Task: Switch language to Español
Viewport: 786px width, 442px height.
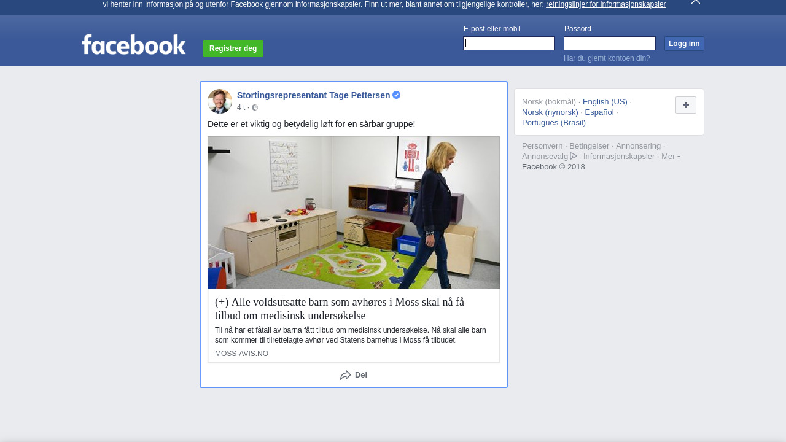Action: (599, 112)
